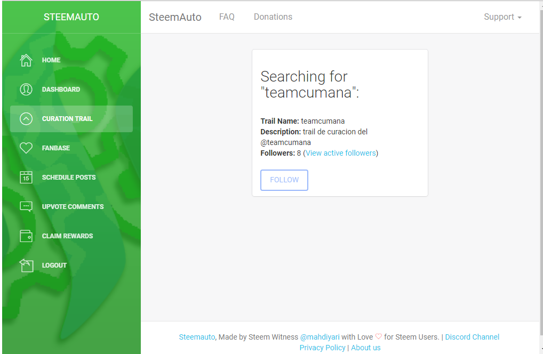
Task: Follow the teamcumana trail
Action: (x=284, y=180)
